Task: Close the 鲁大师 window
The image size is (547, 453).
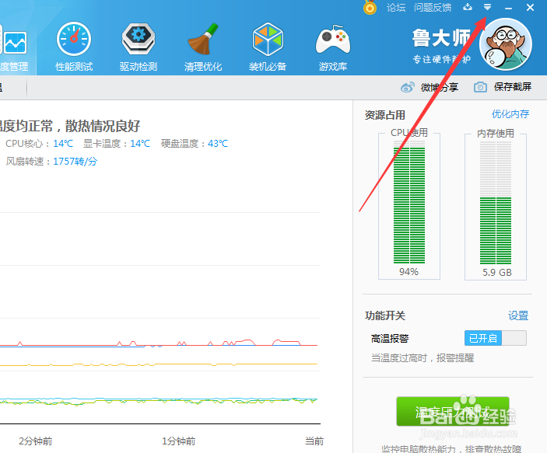Action: click(x=530, y=7)
